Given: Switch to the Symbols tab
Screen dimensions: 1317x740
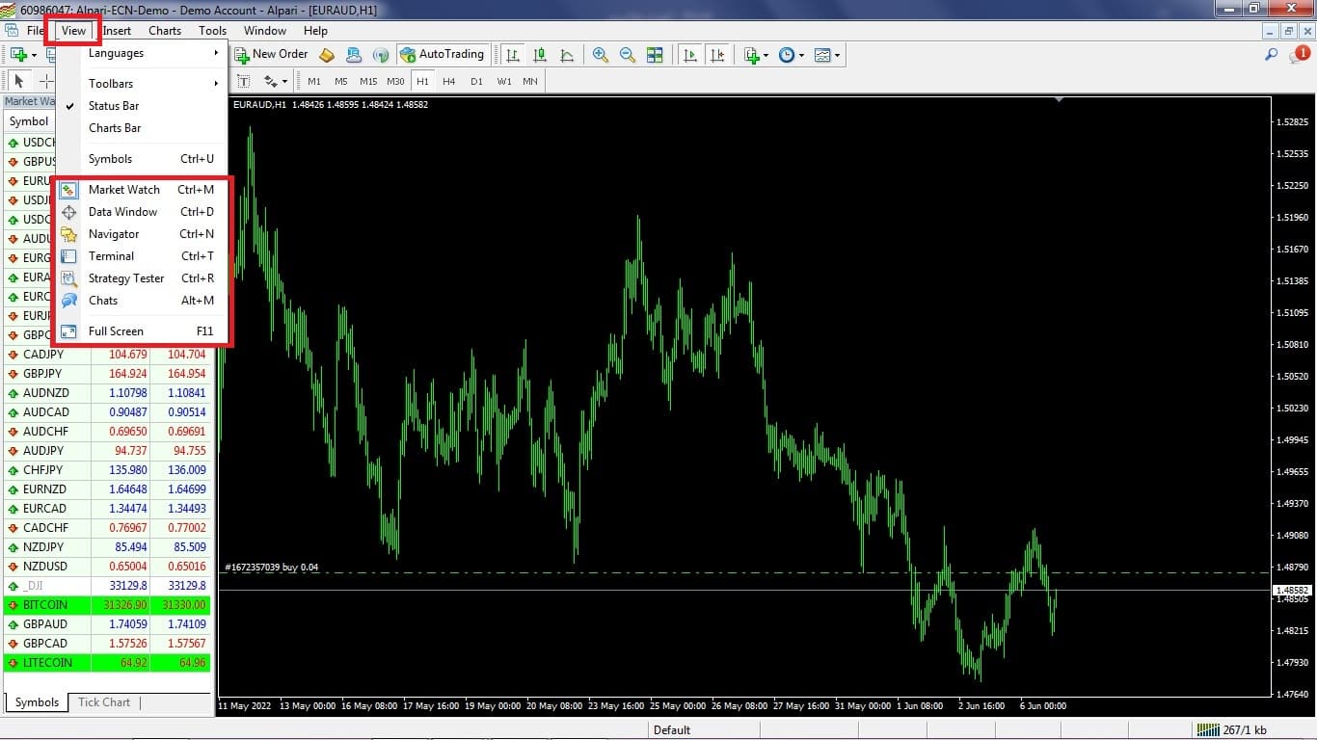Looking at the screenshot, I should 37,702.
